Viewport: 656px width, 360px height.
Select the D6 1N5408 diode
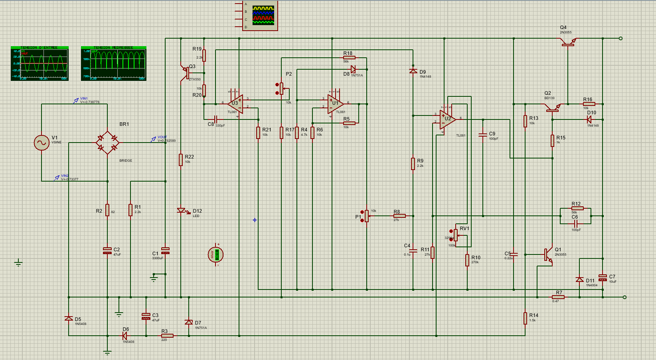tap(125, 336)
